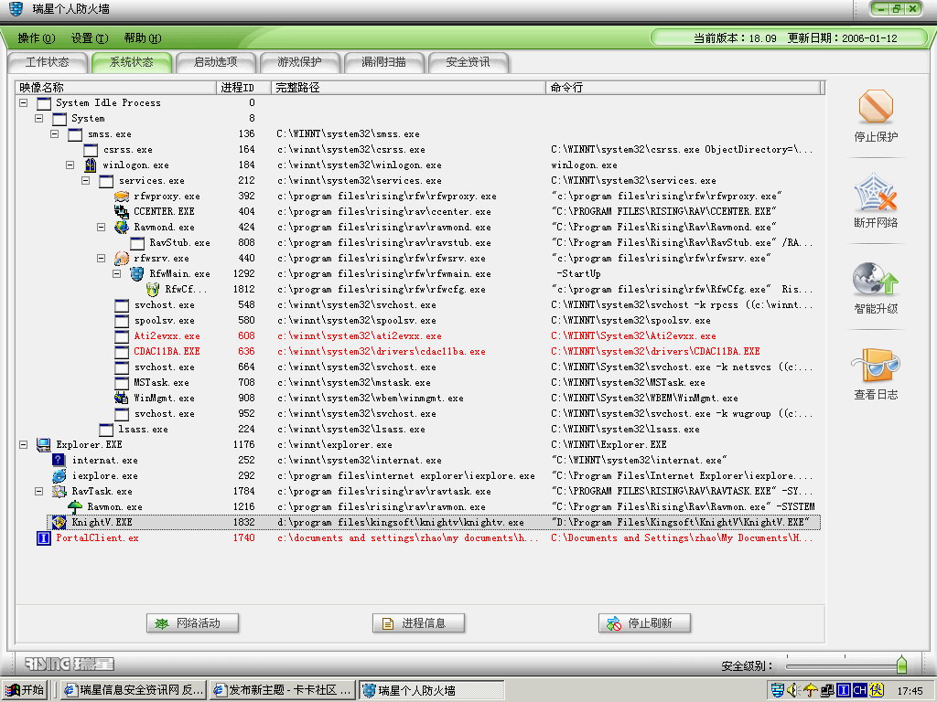The height and width of the screenshot is (702, 937).
Task: Collapse the Explorer.EXE tree node
Action: (24, 445)
